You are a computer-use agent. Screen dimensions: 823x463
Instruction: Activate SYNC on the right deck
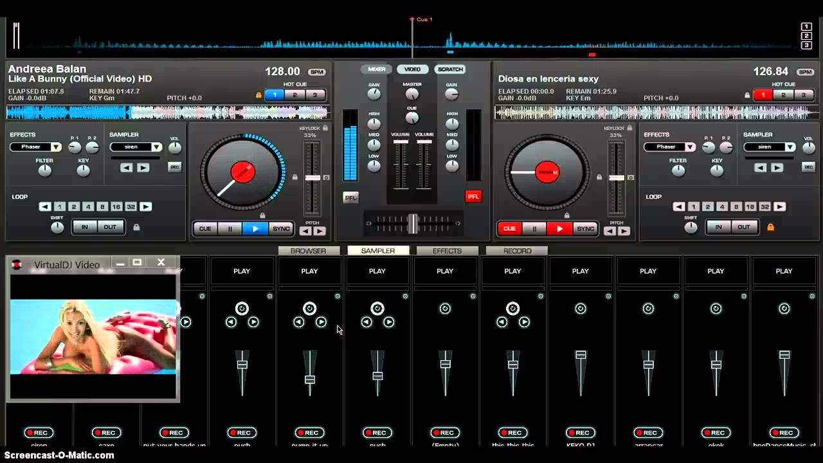pyautogui.click(x=587, y=228)
